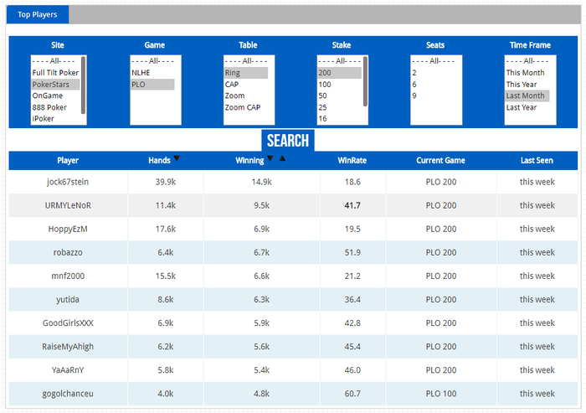Open player GoodGirlsXXX
The width and height of the screenshot is (586, 413).
(x=68, y=323)
